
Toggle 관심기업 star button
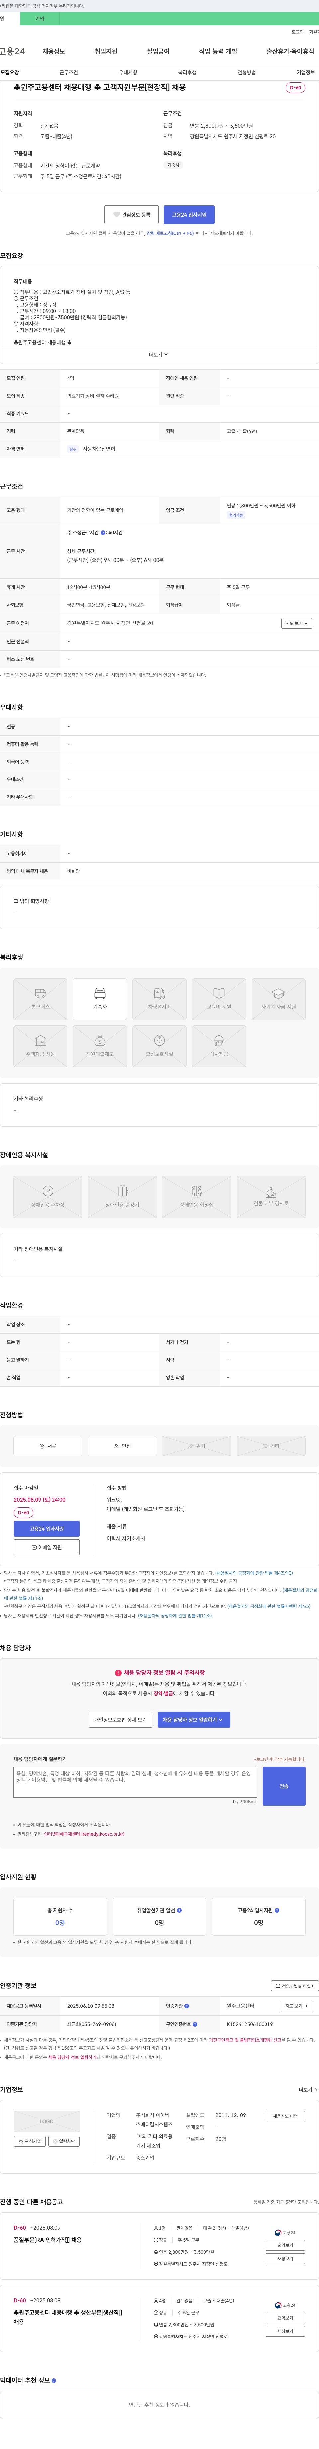(30, 2142)
